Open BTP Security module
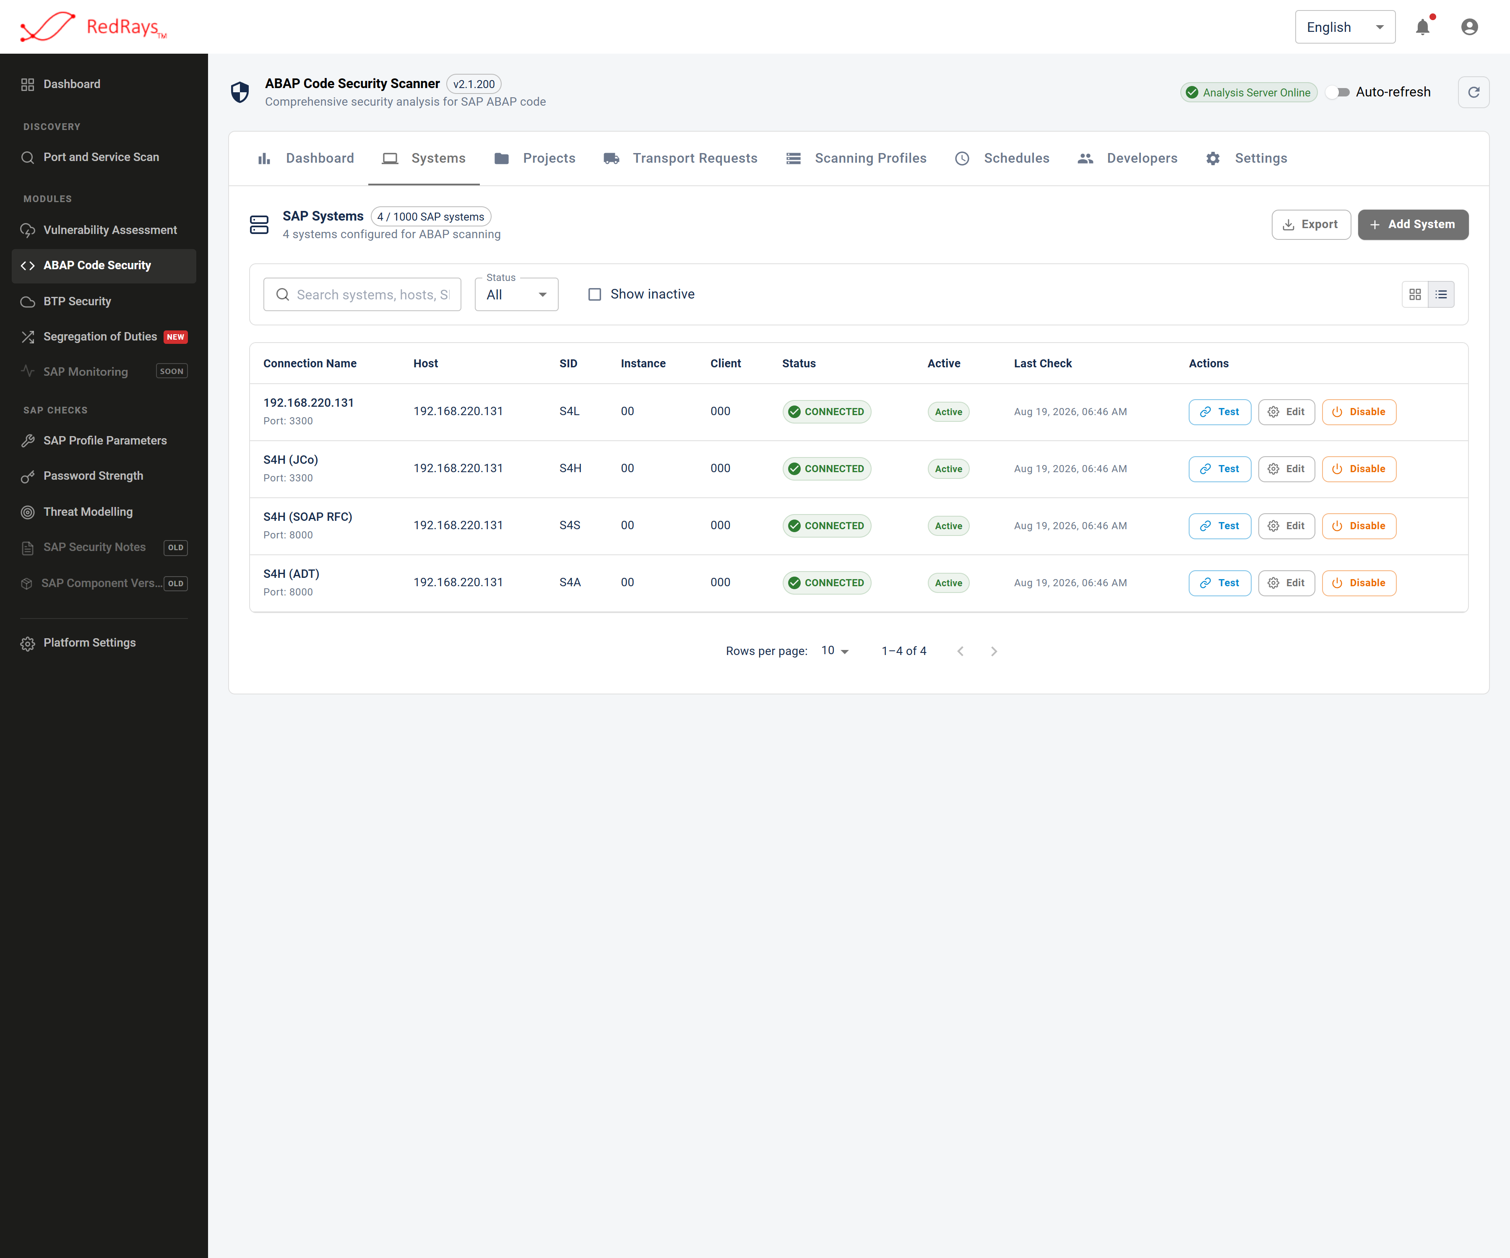The width and height of the screenshot is (1510, 1258). (x=104, y=301)
